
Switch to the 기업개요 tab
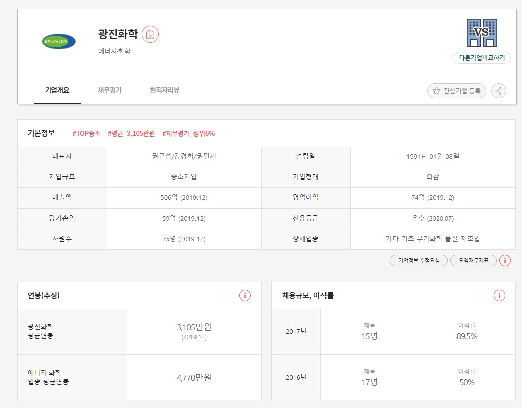click(57, 90)
